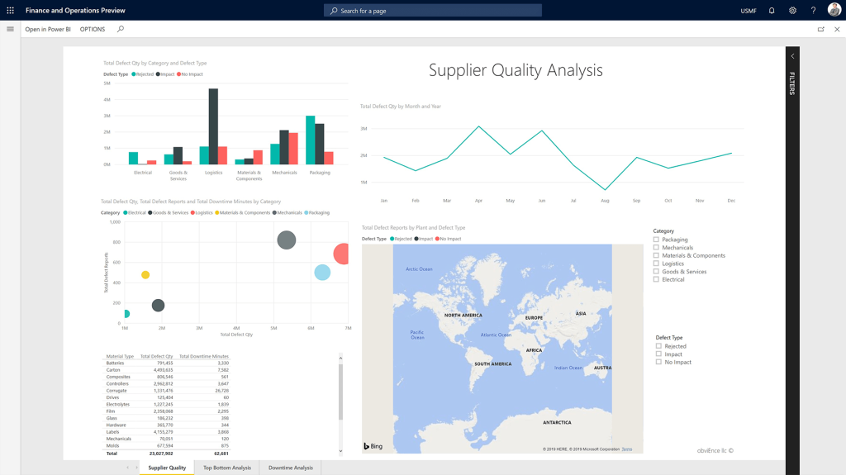This screenshot has height=475, width=846.
Task: Switch to Top Bottom Analysis tab
Action: (x=227, y=468)
